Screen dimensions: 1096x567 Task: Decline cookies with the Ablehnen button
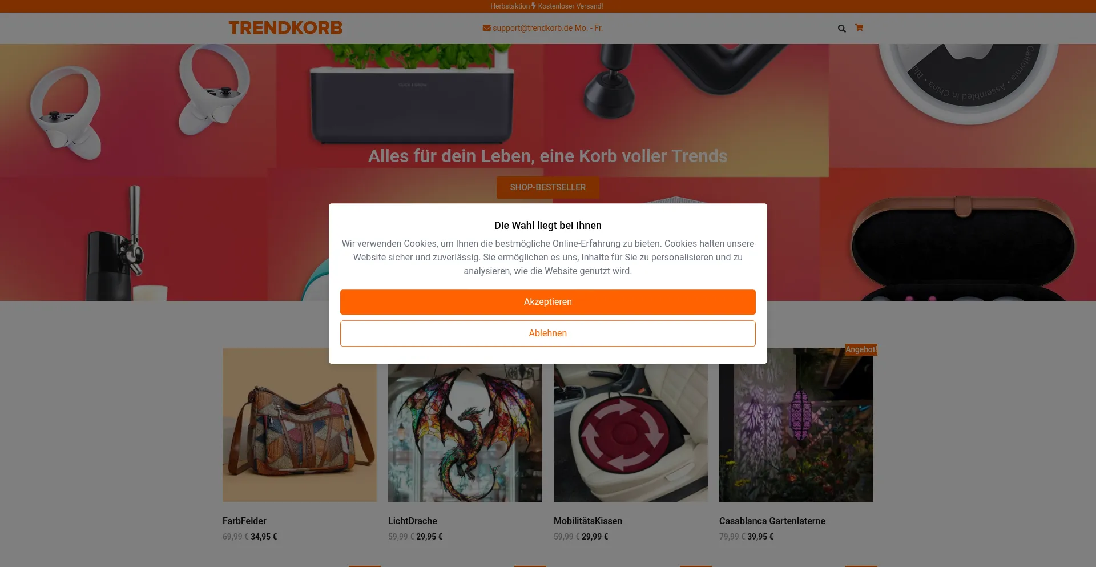tap(548, 333)
